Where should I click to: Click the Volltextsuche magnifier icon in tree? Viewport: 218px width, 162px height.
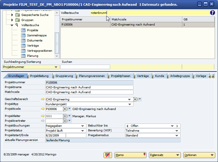[x=17, y=25]
